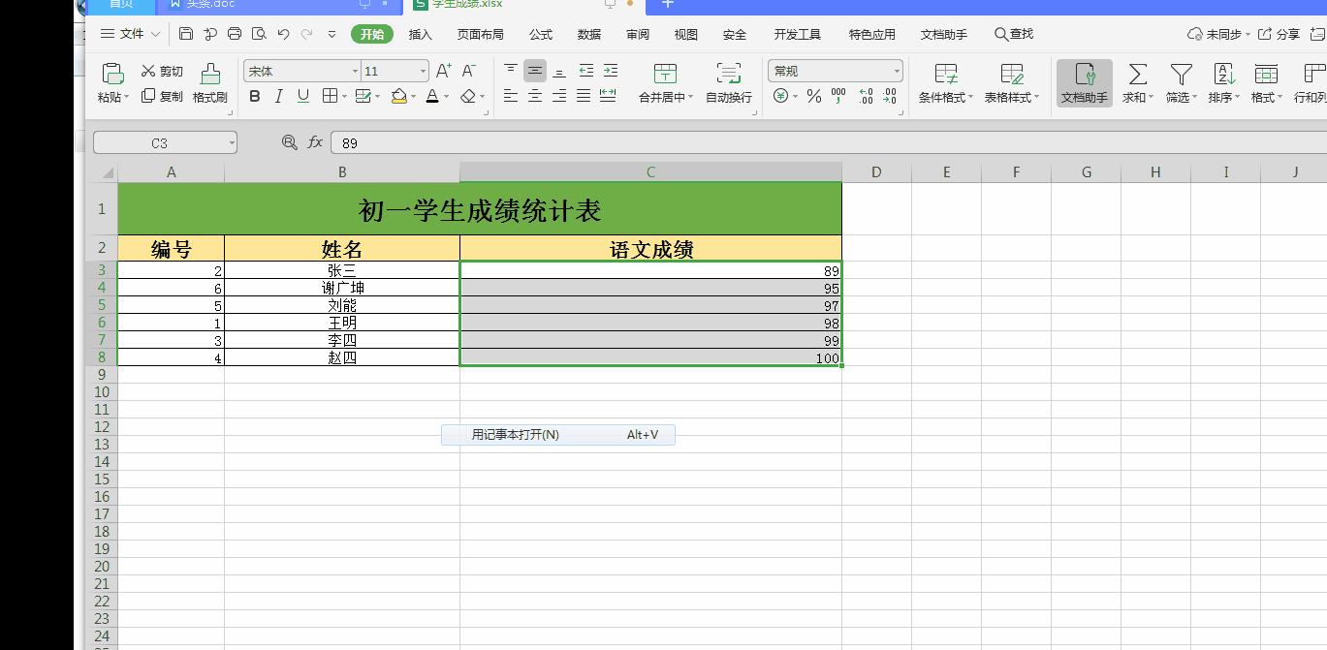Toggle underline formatting
The width and height of the screenshot is (1327, 650).
[x=303, y=96]
